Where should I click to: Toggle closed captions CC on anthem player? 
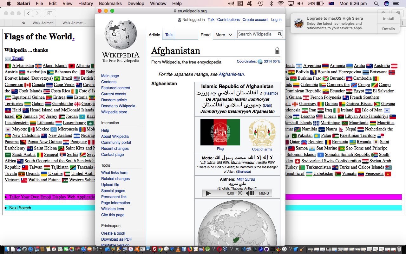240,193
